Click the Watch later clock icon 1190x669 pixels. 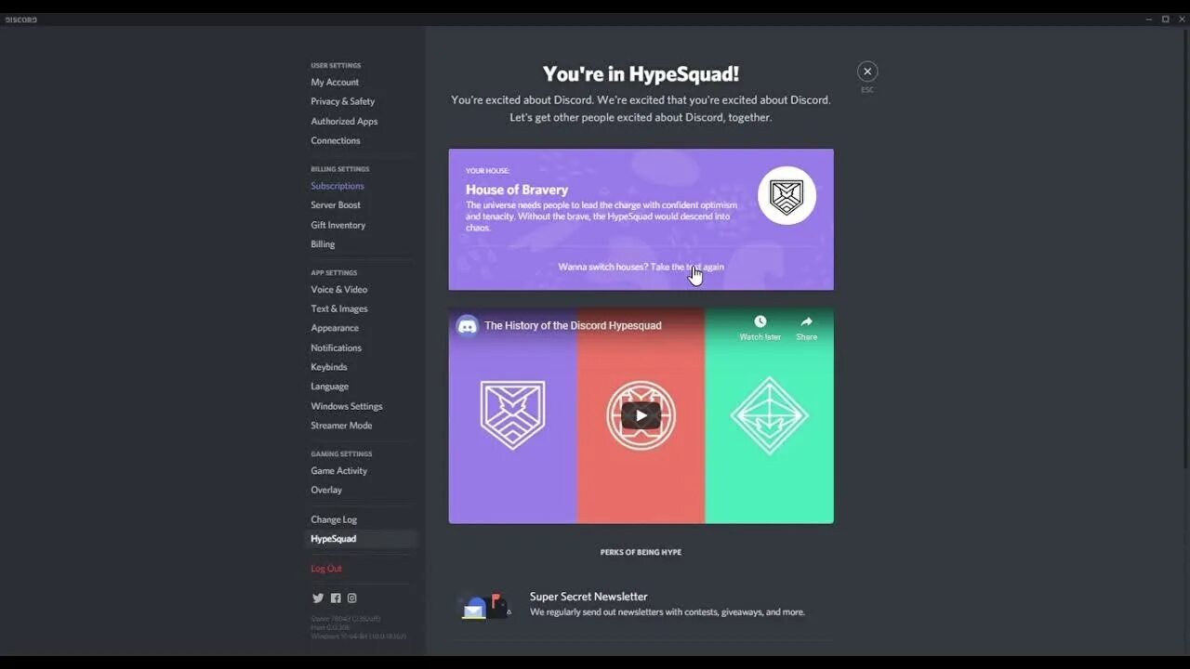tap(760, 321)
